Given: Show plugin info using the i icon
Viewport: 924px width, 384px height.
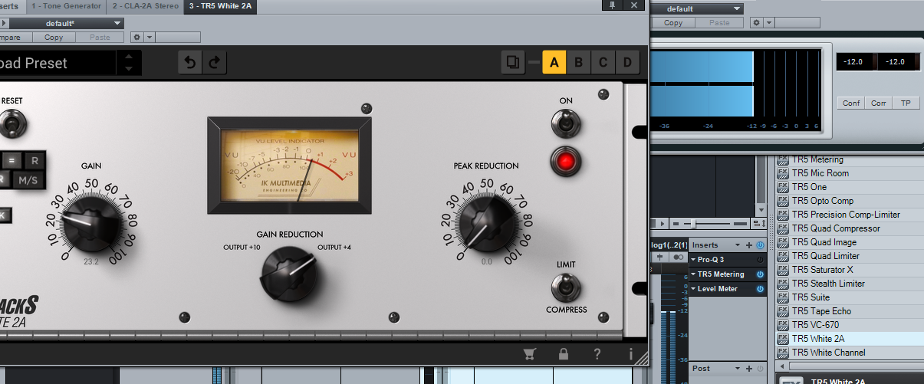Looking at the screenshot, I should [631, 354].
